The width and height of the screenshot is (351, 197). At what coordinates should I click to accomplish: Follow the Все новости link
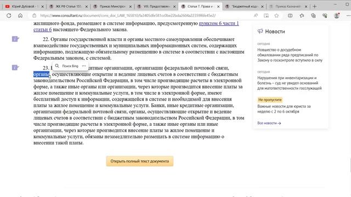coord(269,123)
